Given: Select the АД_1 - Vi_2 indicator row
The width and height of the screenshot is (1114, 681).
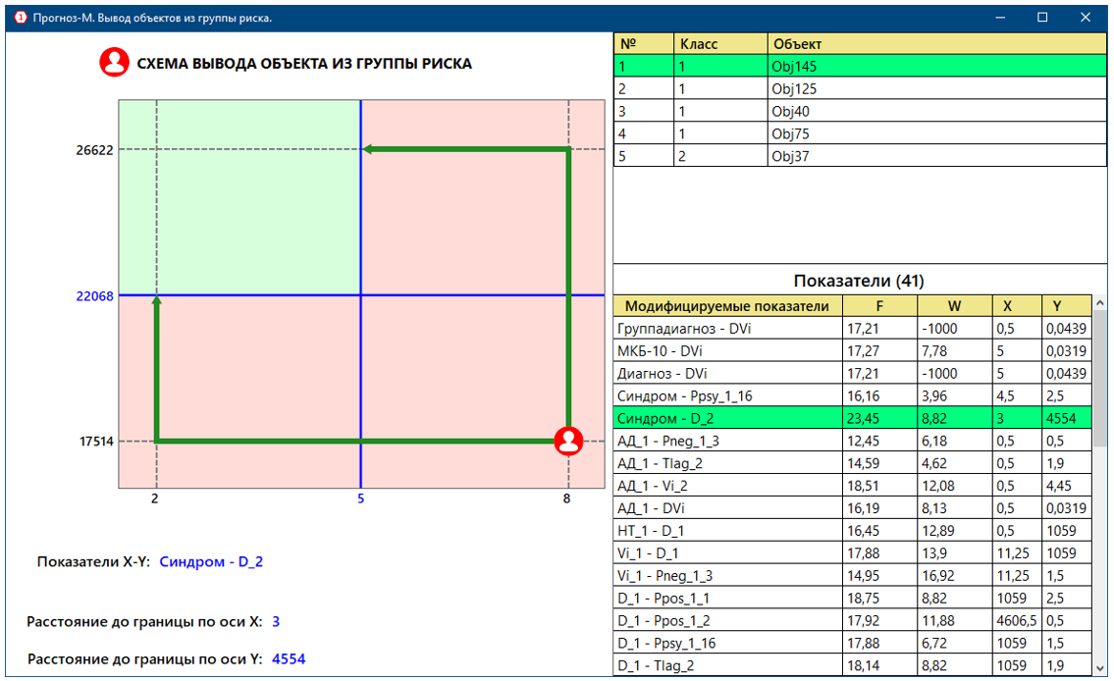Looking at the screenshot, I should coord(727,487).
